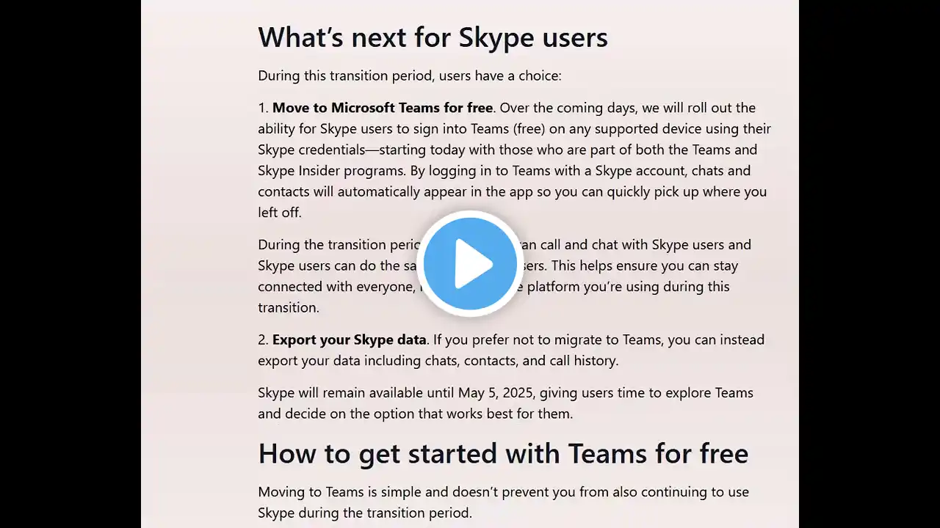Click the black letterbox bar on the right
The width and height of the screenshot is (940, 528).
click(869, 264)
